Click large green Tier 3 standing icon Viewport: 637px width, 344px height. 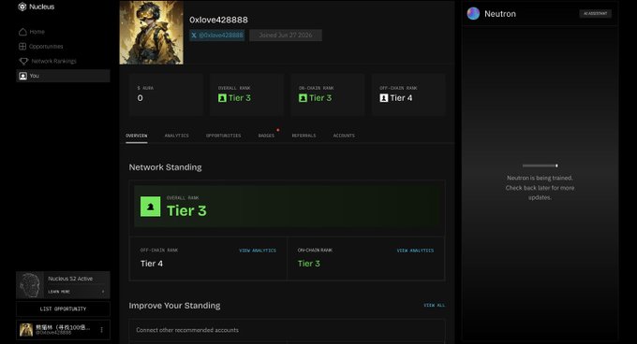pyautogui.click(x=150, y=207)
